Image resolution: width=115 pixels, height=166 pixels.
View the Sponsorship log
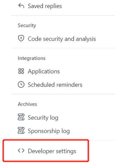pos(49,131)
